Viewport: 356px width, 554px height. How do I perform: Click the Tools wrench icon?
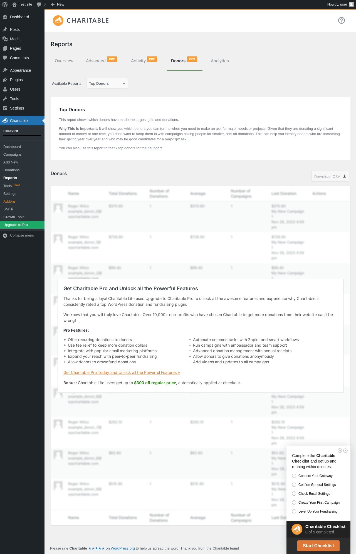5,99
